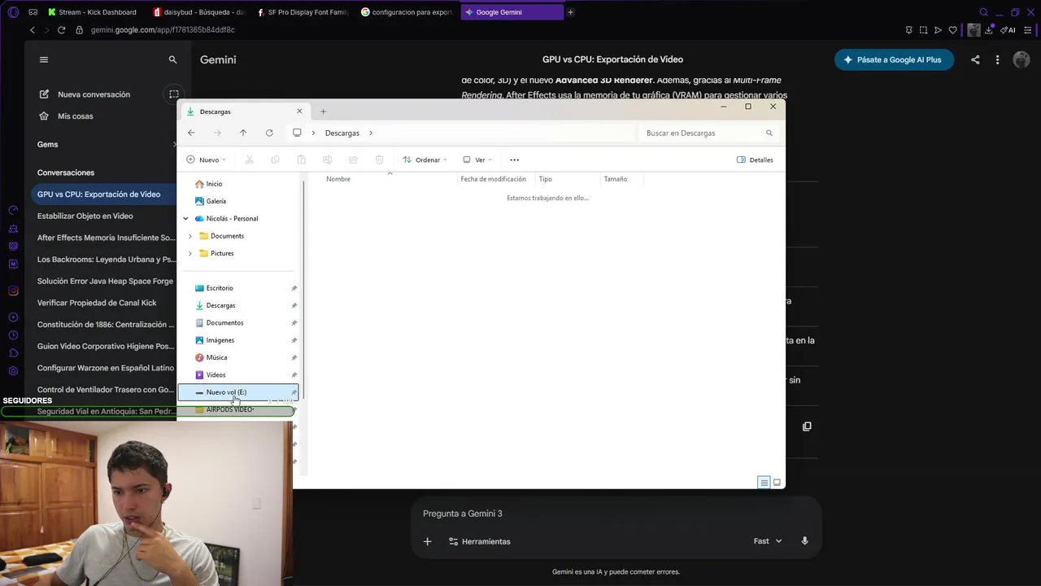Click search magnifier in Explorer search box
Image resolution: width=1041 pixels, height=586 pixels.
(769, 133)
